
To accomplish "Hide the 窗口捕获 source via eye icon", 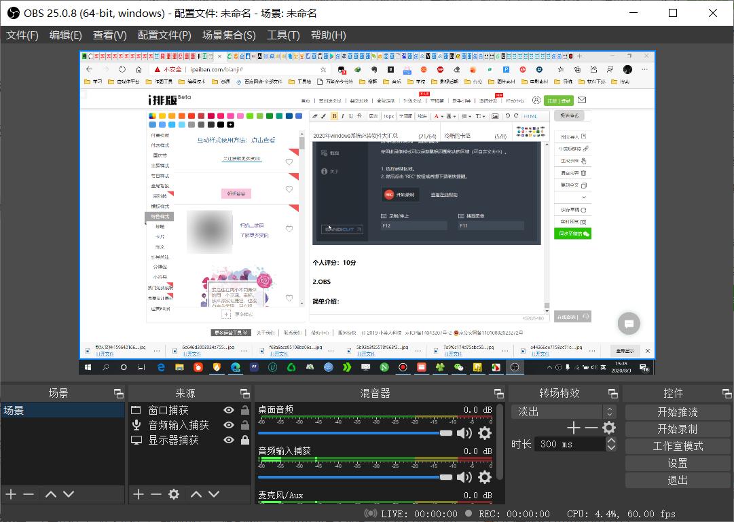I will [x=229, y=409].
